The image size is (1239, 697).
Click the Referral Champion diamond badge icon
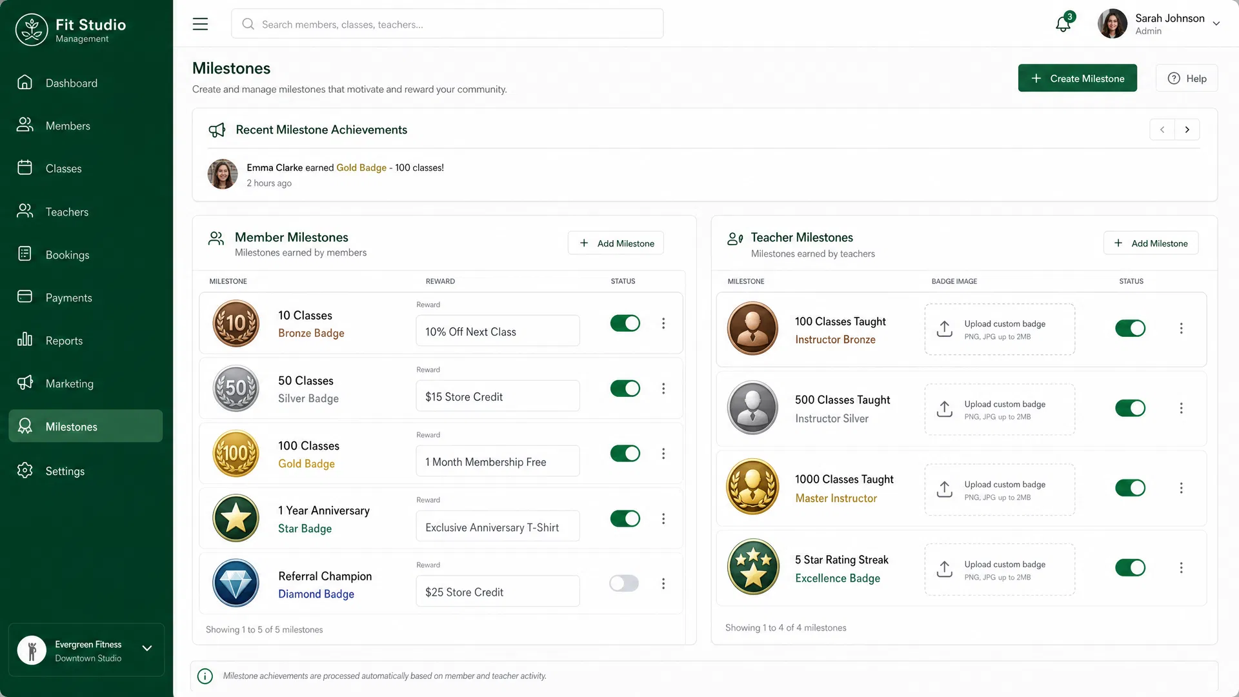pyautogui.click(x=236, y=583)
